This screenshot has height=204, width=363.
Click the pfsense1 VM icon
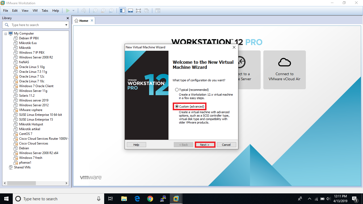[16, 163]
